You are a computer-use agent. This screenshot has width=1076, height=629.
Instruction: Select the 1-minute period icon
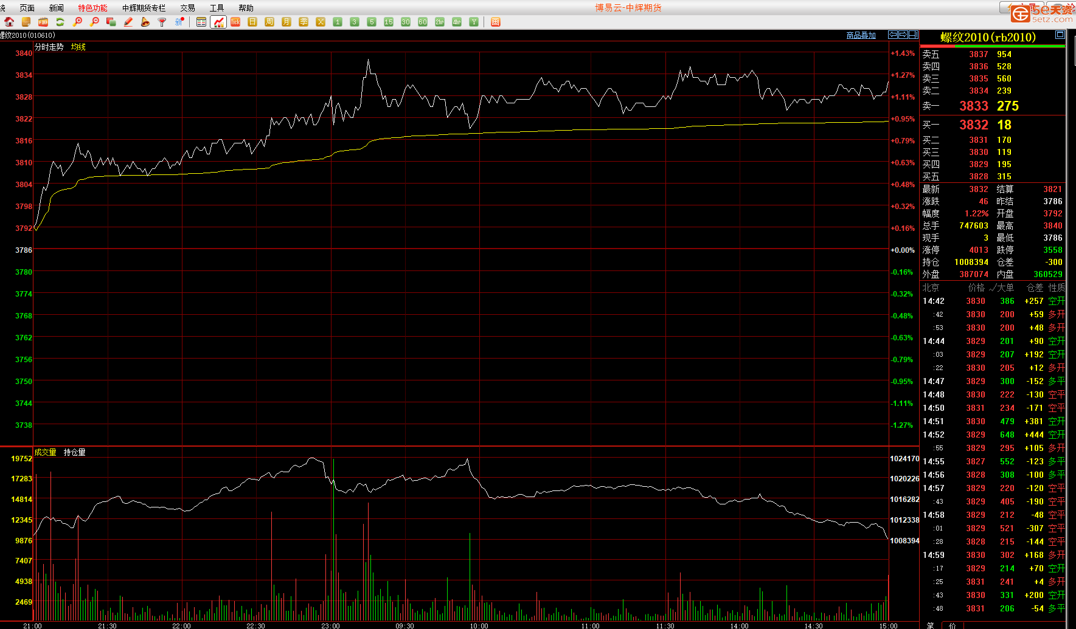[x=338, y=22]
